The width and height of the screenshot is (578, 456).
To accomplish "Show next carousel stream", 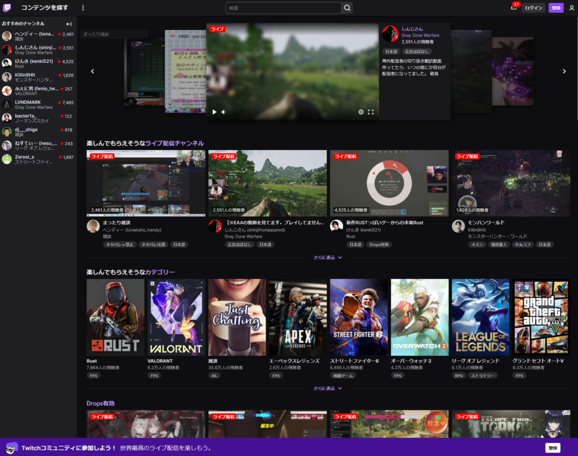I will 564,72.
